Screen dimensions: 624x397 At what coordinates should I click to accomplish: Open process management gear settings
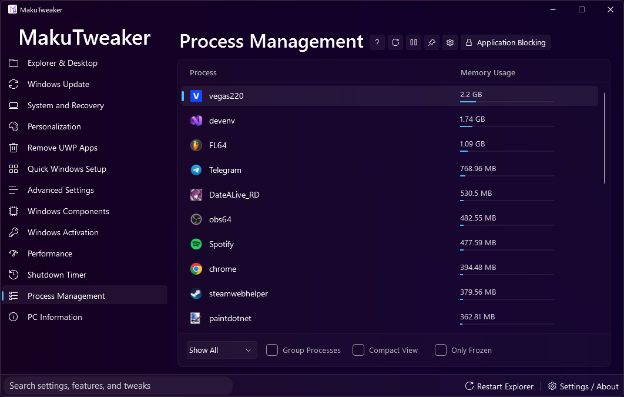click(x=450, y=42)
